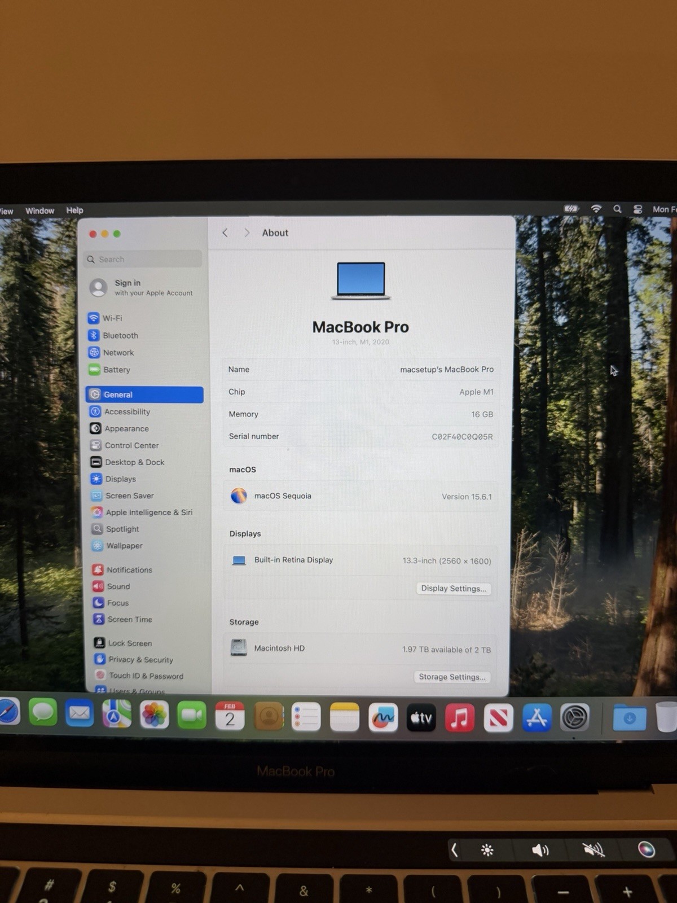Open Spotlight search in menu bar
Screen dimensions: 677x903
(617, 209)
